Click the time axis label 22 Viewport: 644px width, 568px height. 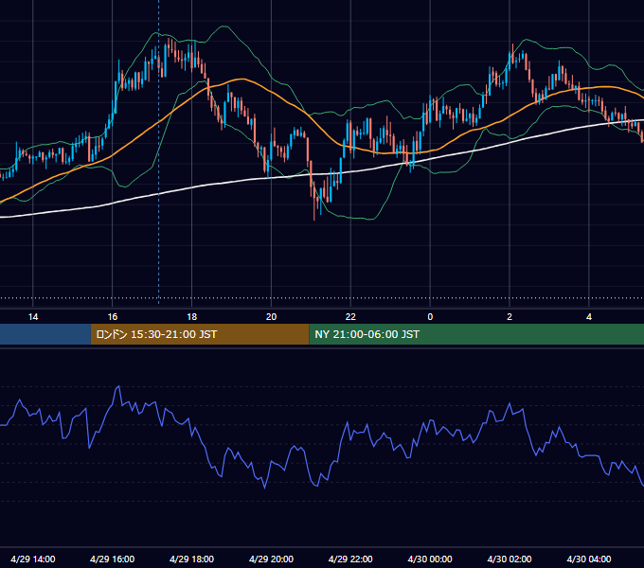pyautogui.click(x=350, y=317)
